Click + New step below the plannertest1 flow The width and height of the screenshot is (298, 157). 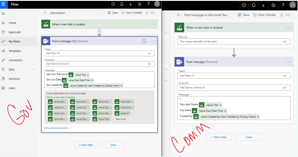(86, 145)
